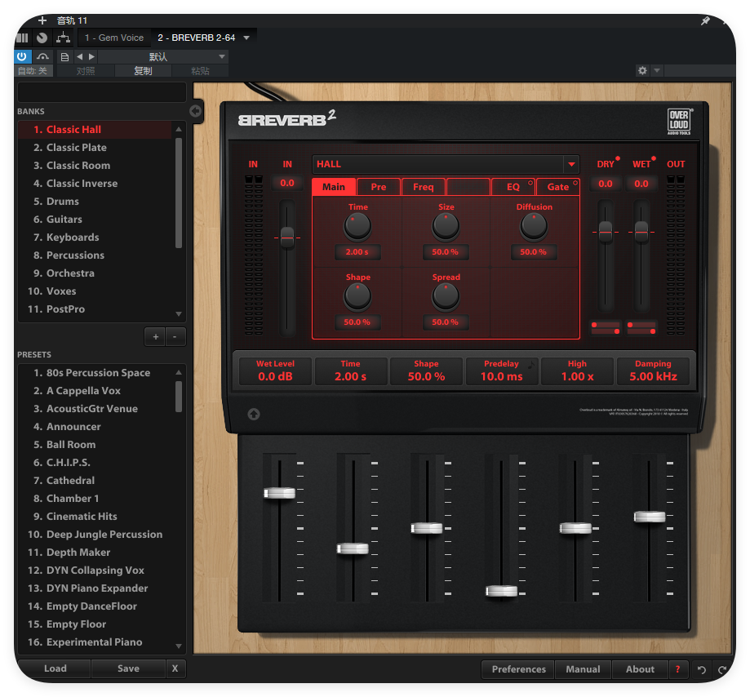Toggle the WET mute red dot
This screenshot has width=750, height=697.
tap(654, 158)
